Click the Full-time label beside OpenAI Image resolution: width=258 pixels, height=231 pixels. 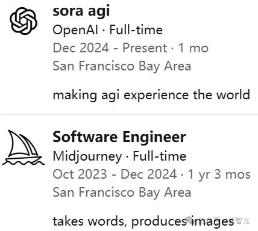click(x=136, y=30)
